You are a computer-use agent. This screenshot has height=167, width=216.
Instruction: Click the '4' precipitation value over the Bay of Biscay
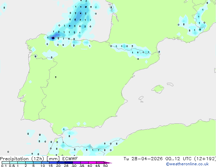click(81, 7)
